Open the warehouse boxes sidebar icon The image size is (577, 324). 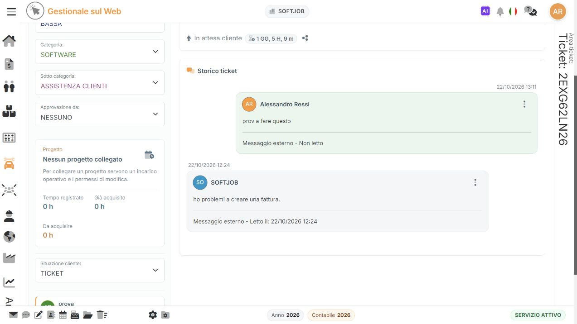(x=9, y=111)
